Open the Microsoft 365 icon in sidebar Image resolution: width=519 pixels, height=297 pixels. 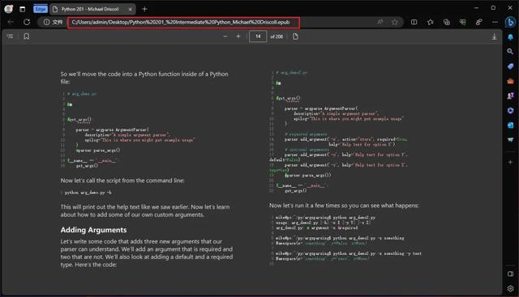pyautogui.click(x=510, y=110)
